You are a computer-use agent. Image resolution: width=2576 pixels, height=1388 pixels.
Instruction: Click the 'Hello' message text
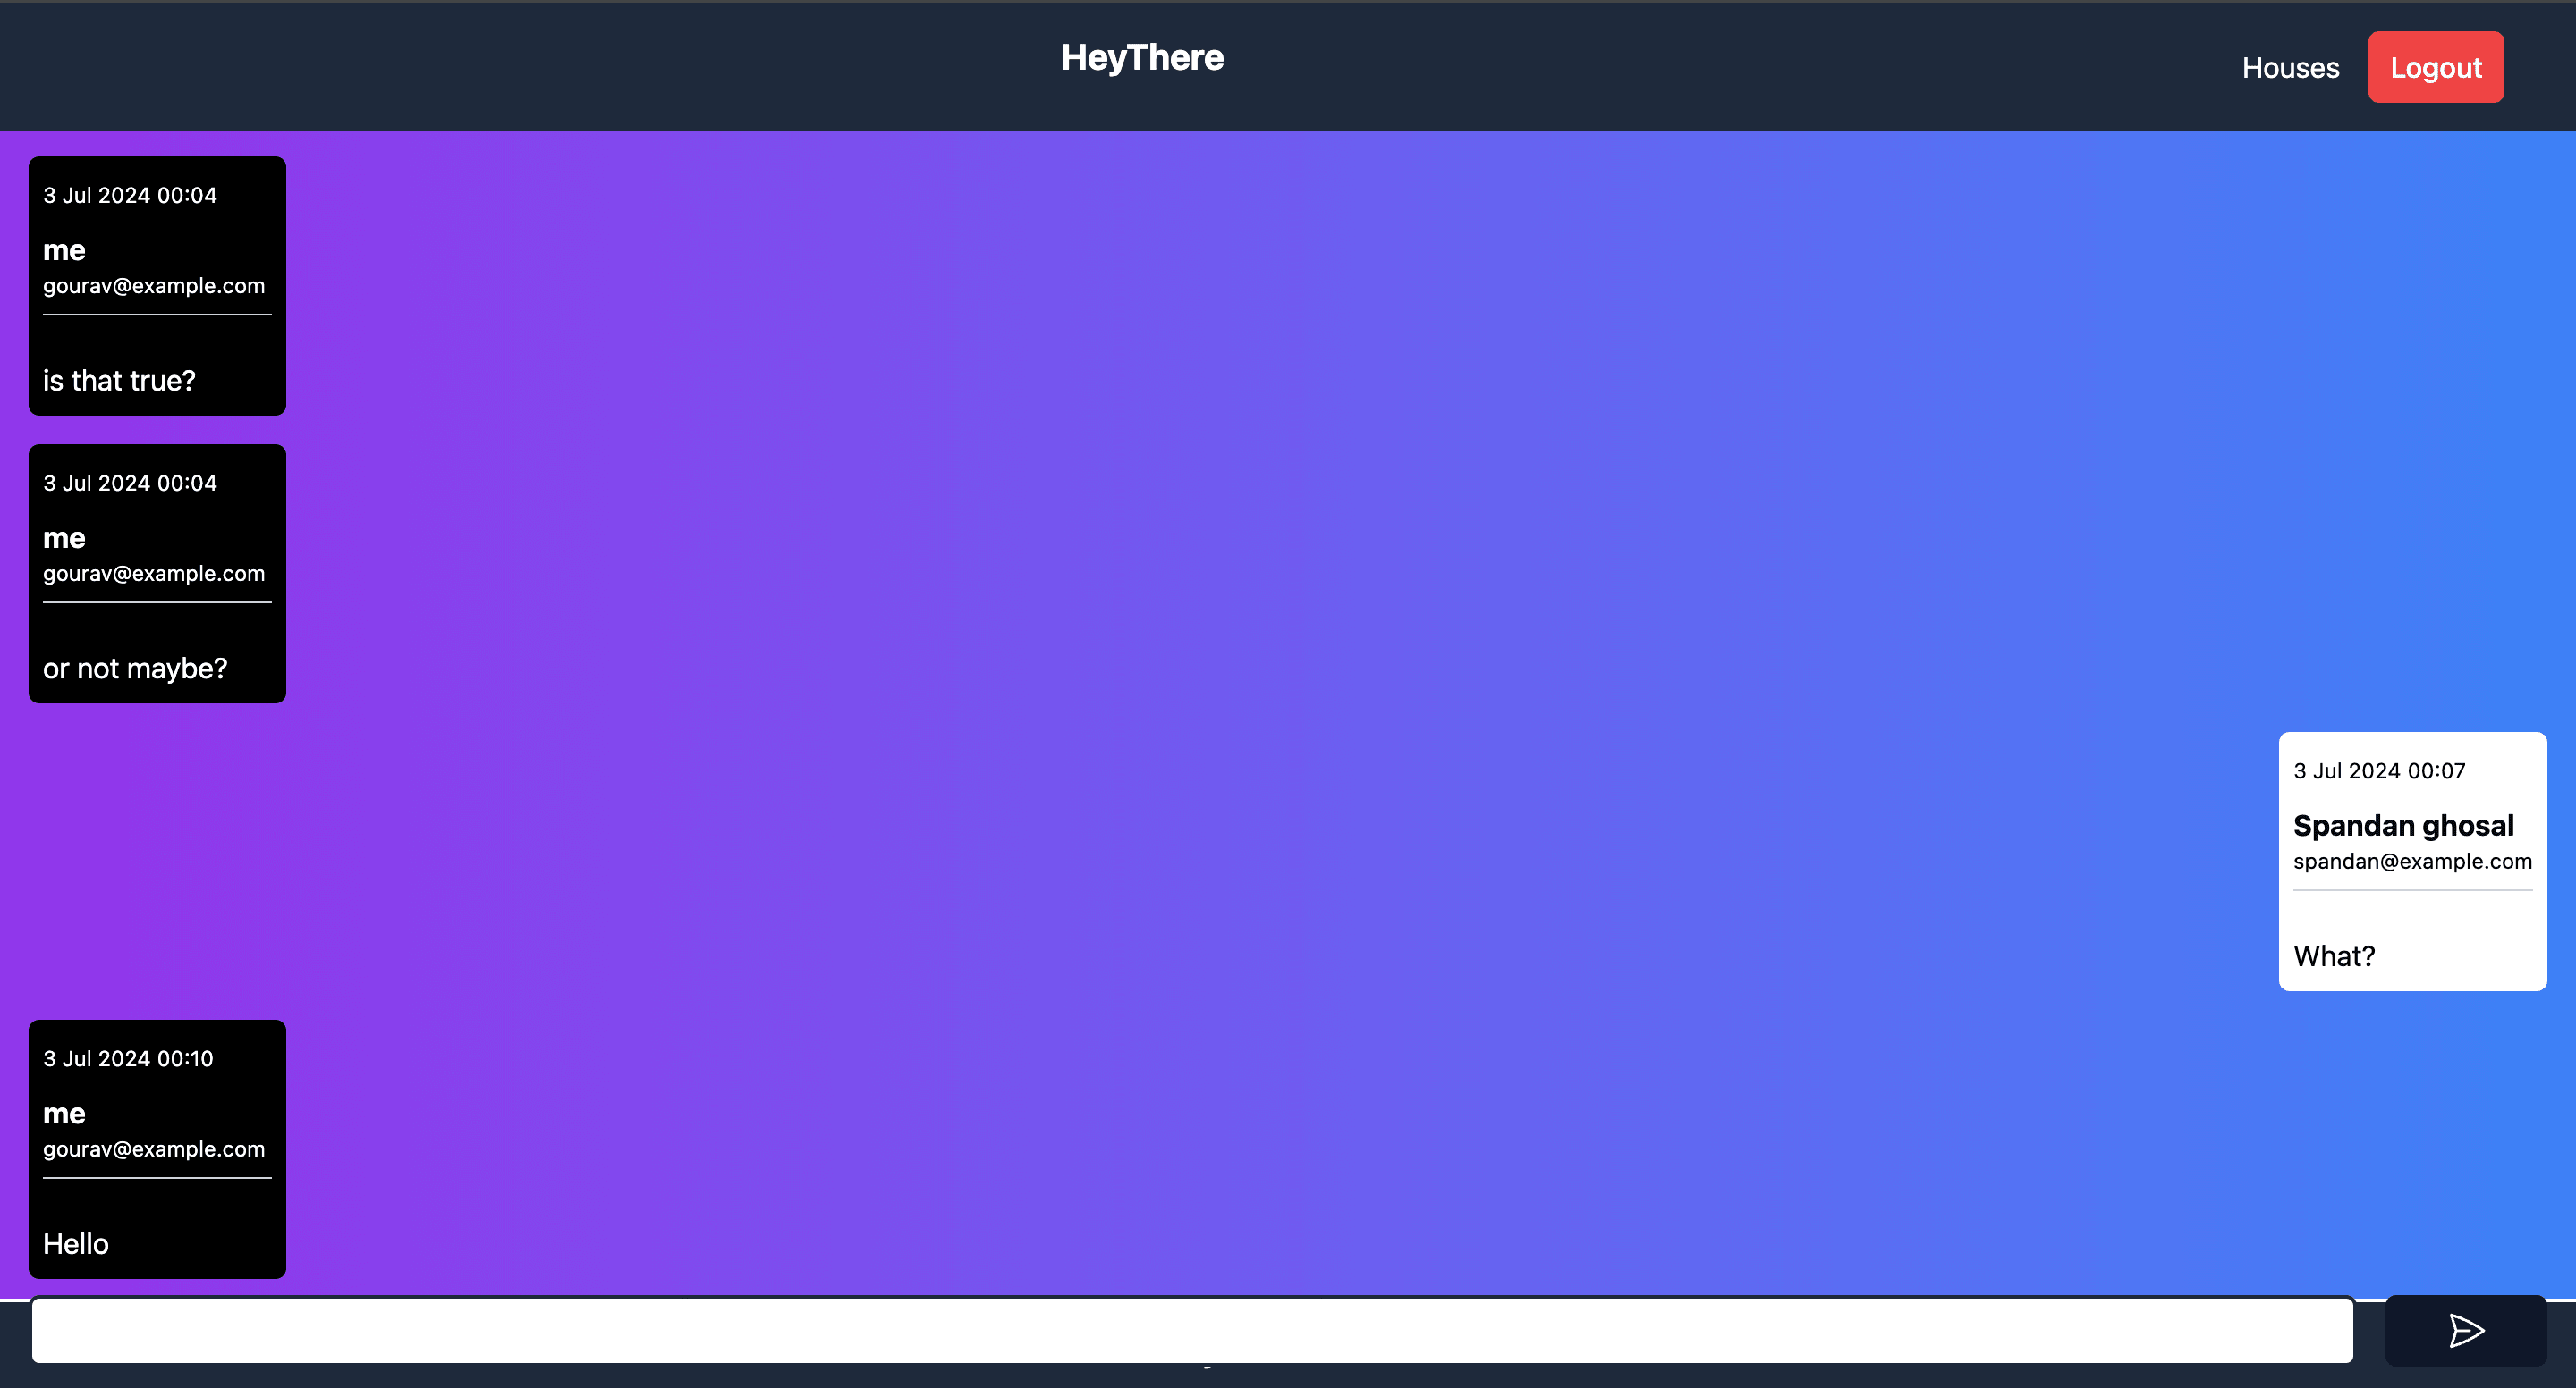(76, 1244)
